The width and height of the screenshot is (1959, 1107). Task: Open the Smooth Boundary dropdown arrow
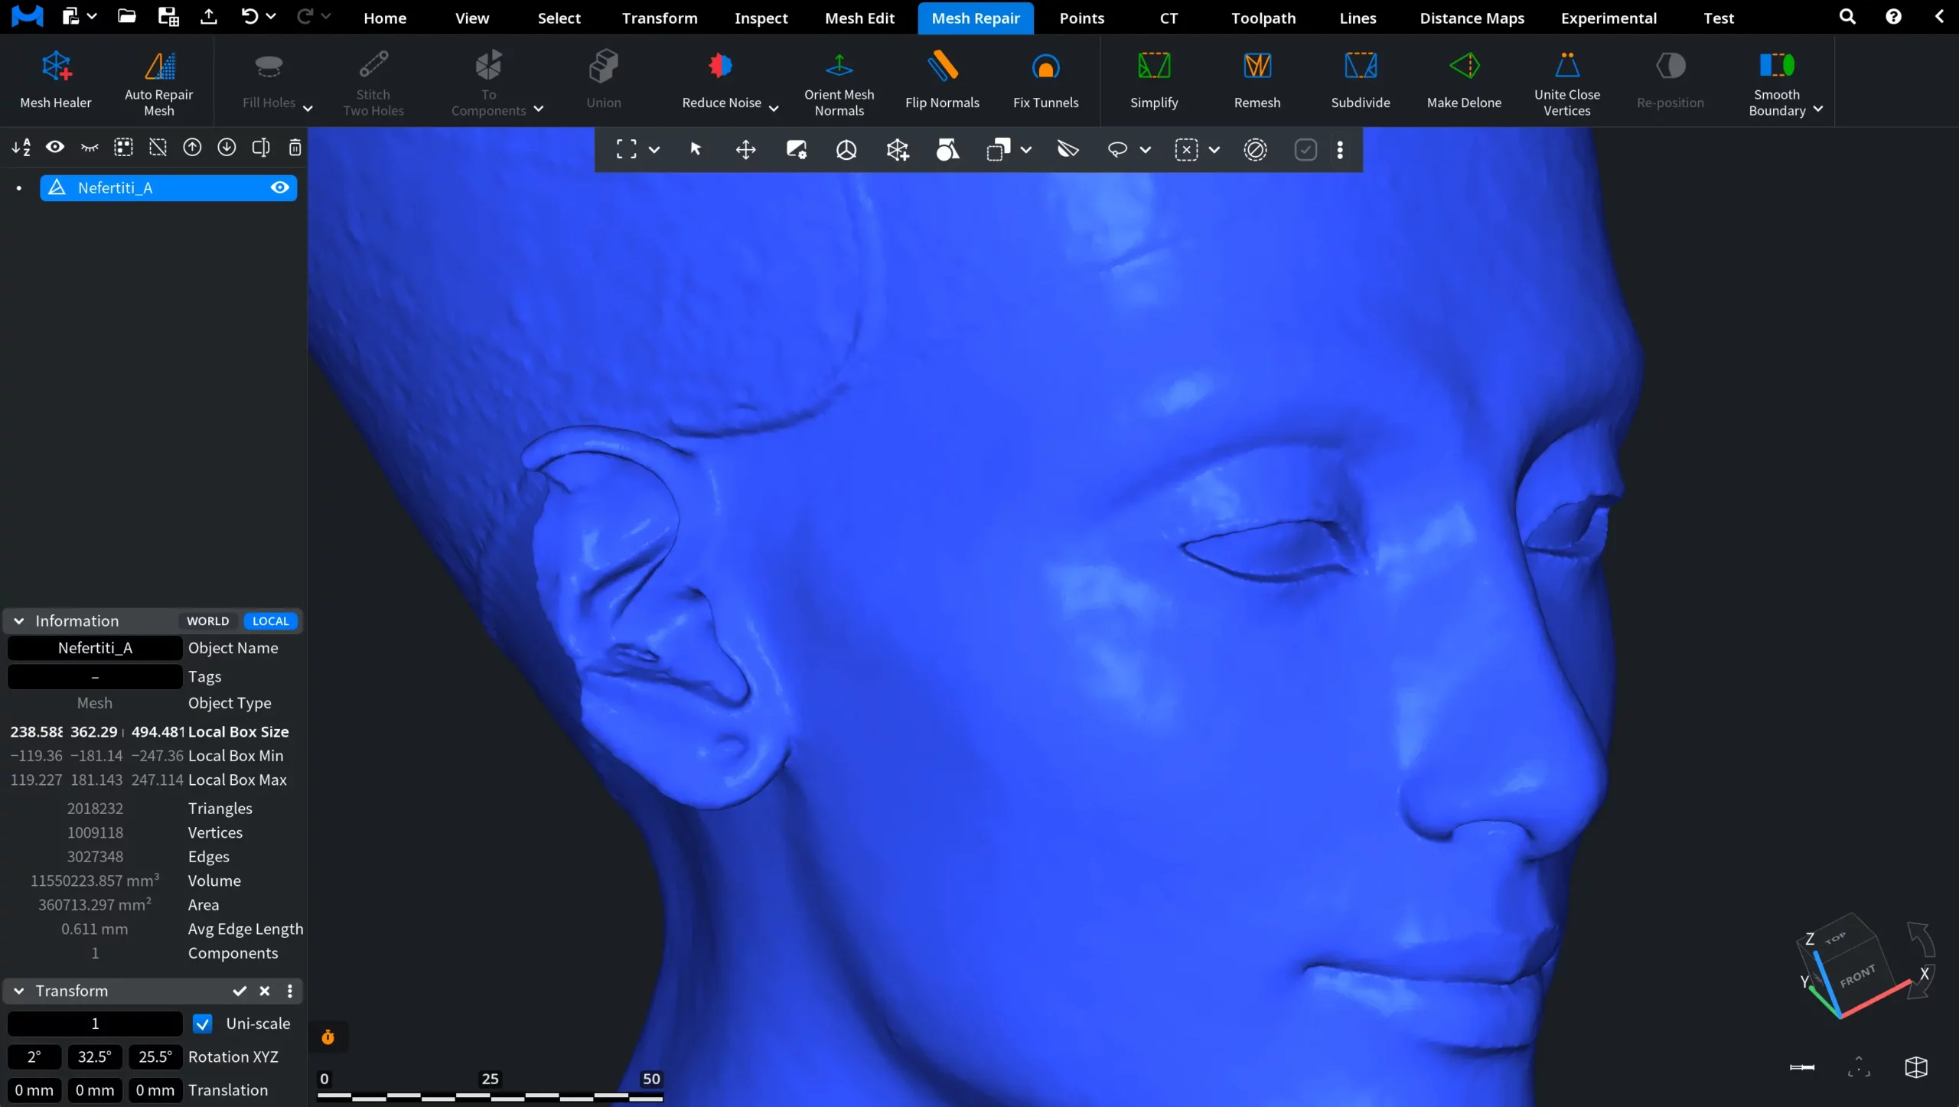click(1818, 109)
